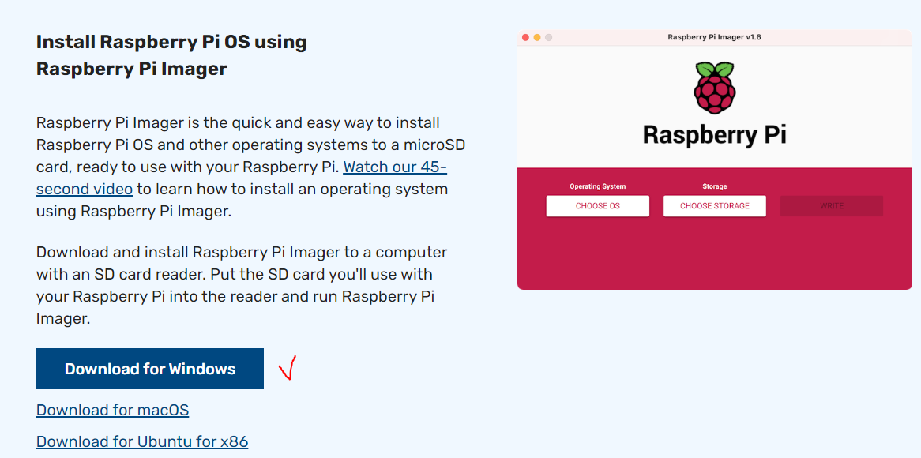921x458 pixels.
Task: Open the Download for macOS link
Action: coord(113,410)
